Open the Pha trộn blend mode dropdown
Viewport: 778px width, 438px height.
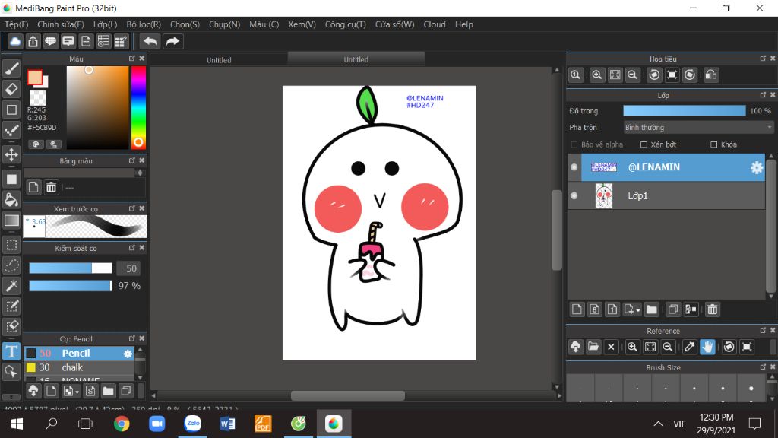tap(698, 128)
